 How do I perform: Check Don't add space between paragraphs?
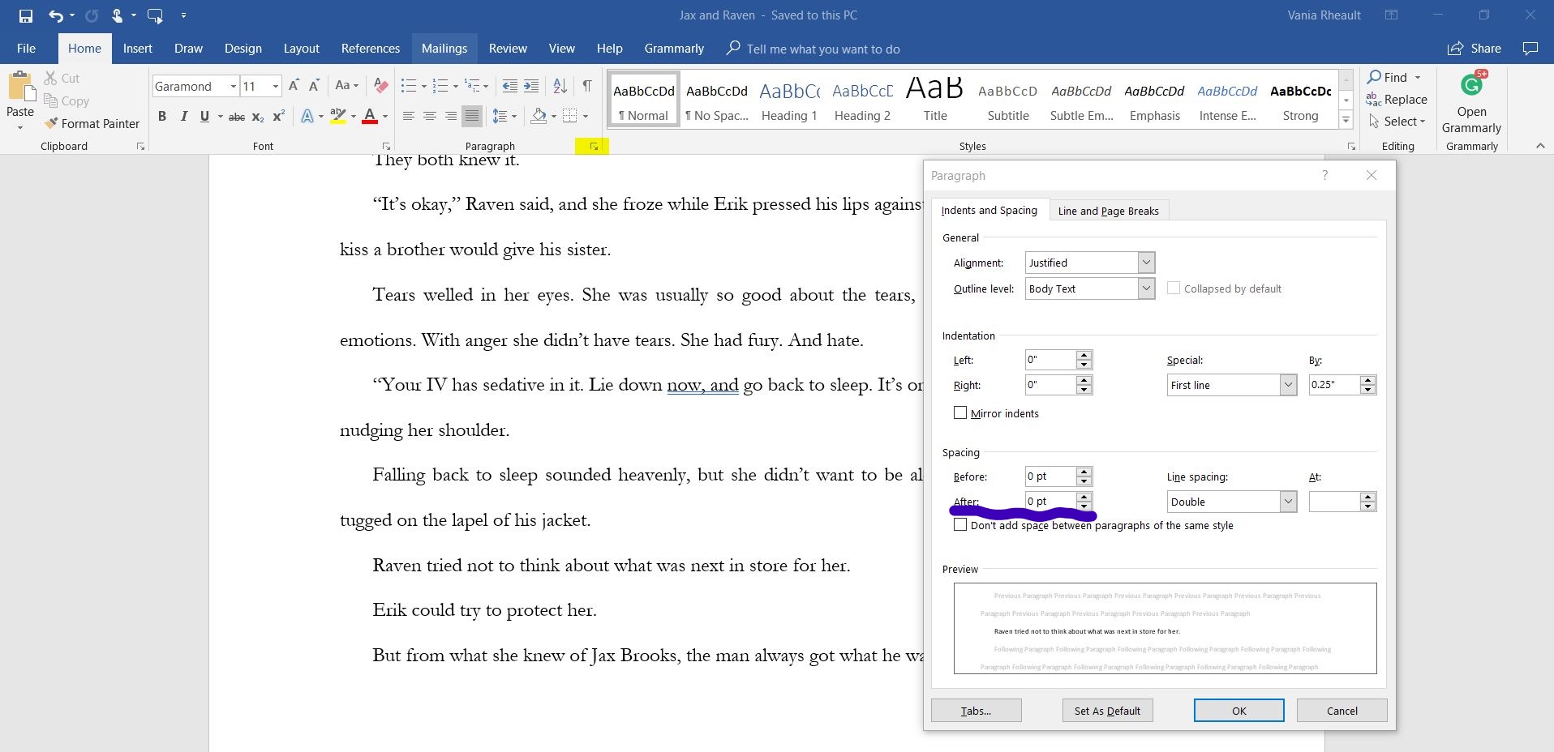click(961, 525)
